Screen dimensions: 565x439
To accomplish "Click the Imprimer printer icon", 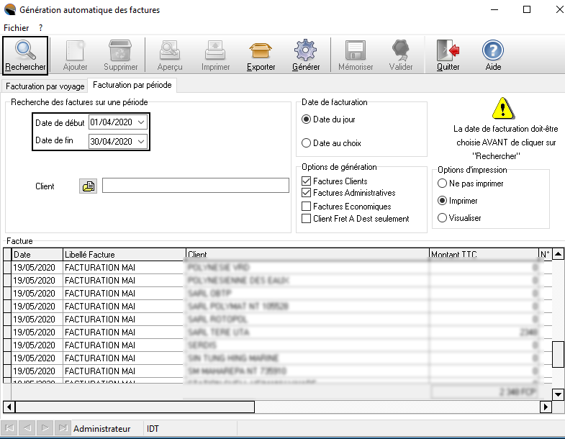I will [x=216, y=50].
